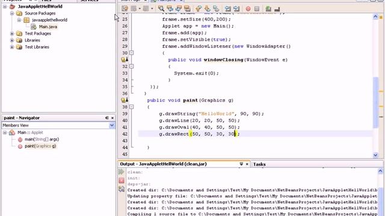This screenshot has width=385, height=216.
Task: Start macro recording red circle button
Action: click(248, 9)
